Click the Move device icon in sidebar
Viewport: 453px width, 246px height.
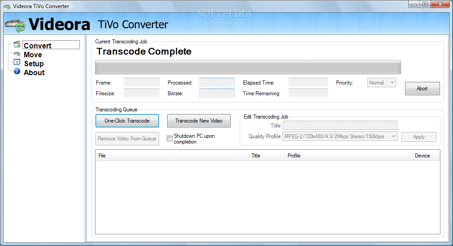click(17, 54)
